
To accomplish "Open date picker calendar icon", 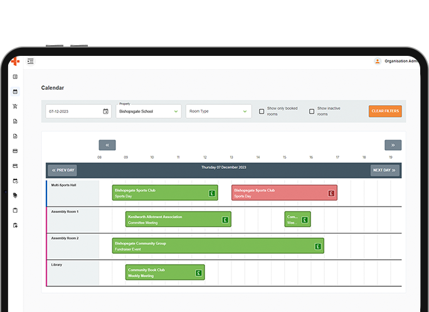I will tap(105, 112).
